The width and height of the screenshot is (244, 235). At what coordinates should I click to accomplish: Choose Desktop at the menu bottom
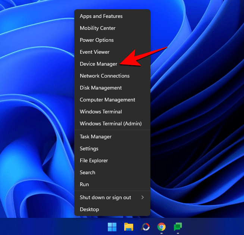pyautogui.click(x=89, y=209)
